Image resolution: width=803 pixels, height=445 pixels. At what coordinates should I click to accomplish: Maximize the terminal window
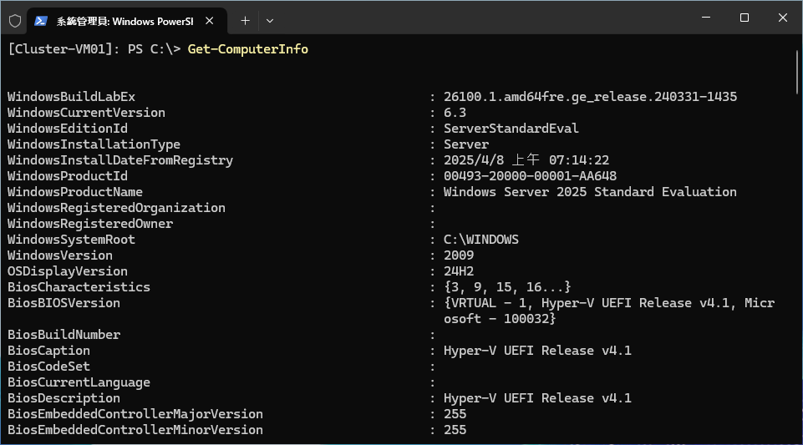tap(744, 18)
